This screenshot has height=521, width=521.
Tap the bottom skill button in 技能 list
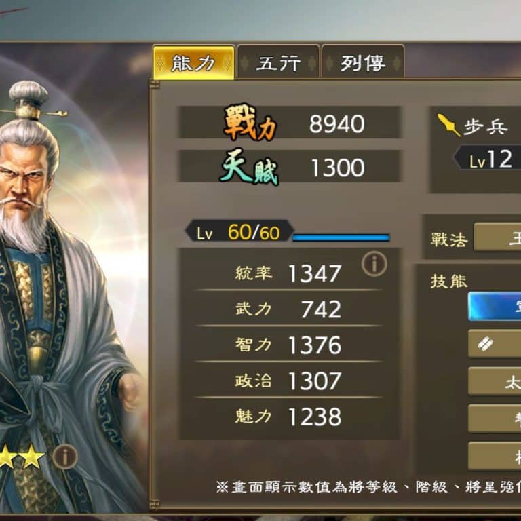(495, 456)
